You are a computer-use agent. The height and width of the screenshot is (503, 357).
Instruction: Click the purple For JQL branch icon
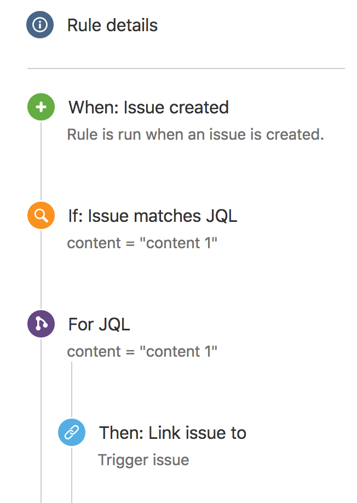[41, 324]
